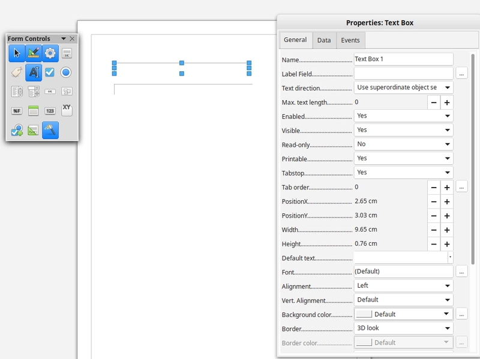
Task: Increase Width with the plus stepper
Action: point(447,230)
